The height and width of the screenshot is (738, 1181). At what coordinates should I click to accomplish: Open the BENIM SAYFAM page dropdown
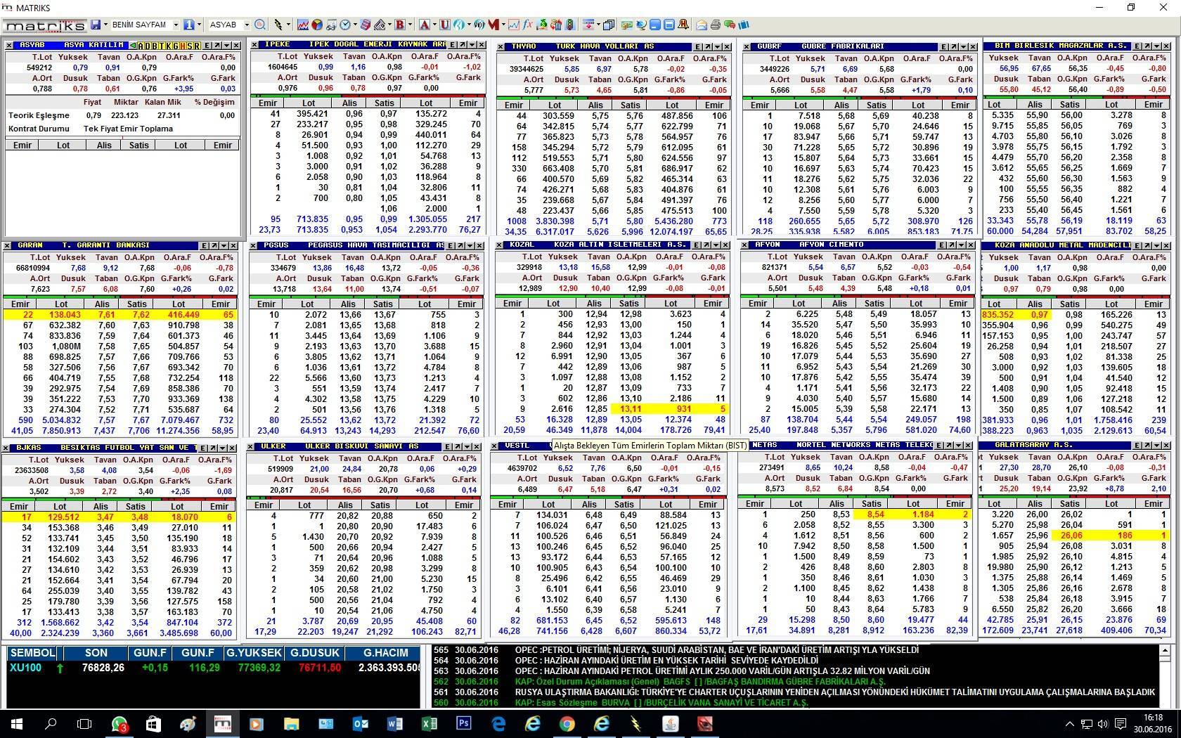tap(176, 25)
